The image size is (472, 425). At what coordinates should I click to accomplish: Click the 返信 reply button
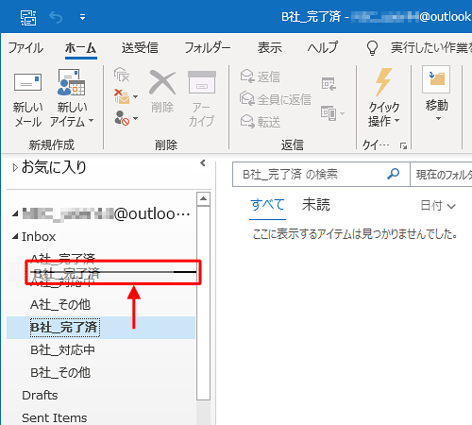(261, 76)
